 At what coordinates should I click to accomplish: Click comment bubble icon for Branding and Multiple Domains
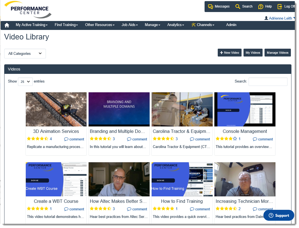[129, 139]
